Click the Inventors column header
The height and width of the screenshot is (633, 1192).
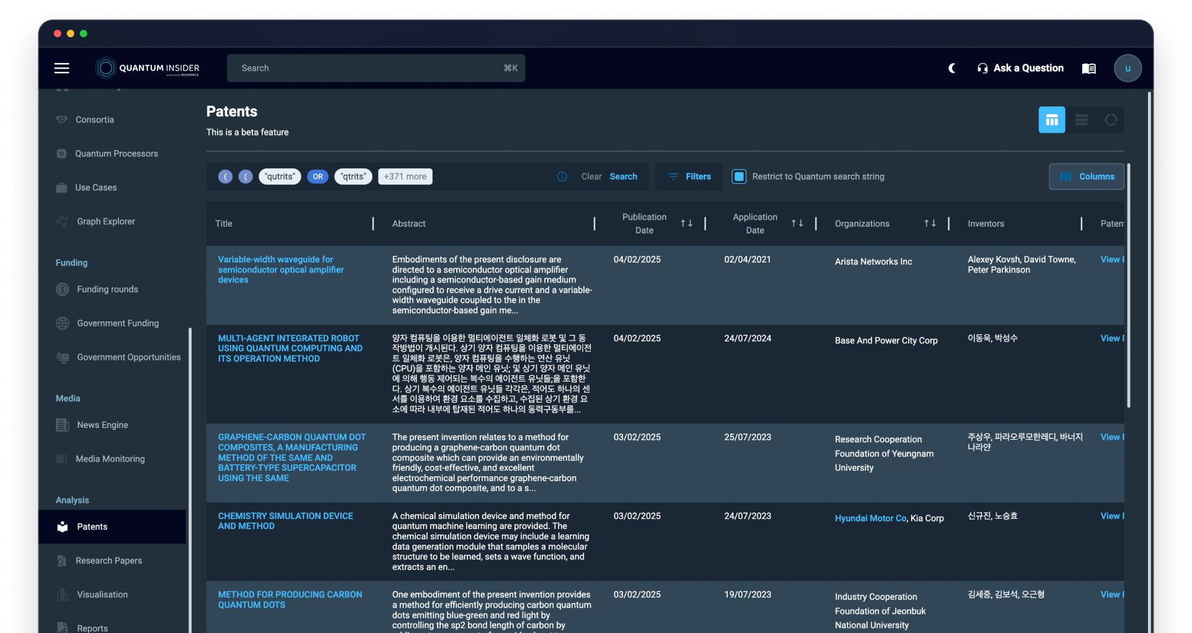[x=986, y=224]
